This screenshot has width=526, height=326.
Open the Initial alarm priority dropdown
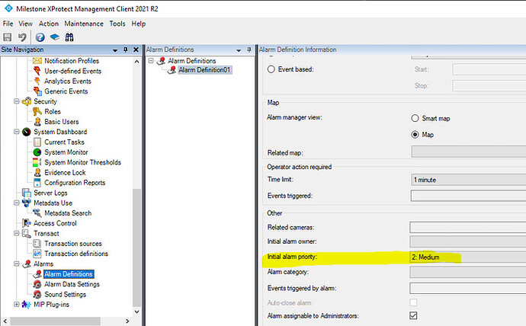(467, 258)
